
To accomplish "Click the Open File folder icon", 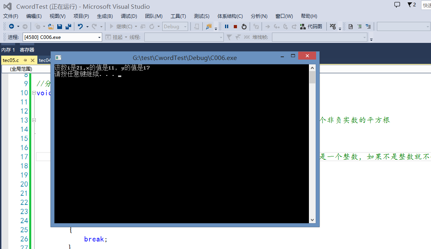I will 50,26.
